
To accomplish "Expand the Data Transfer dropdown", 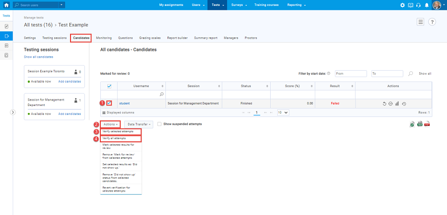I will click(x=138, y=124).
